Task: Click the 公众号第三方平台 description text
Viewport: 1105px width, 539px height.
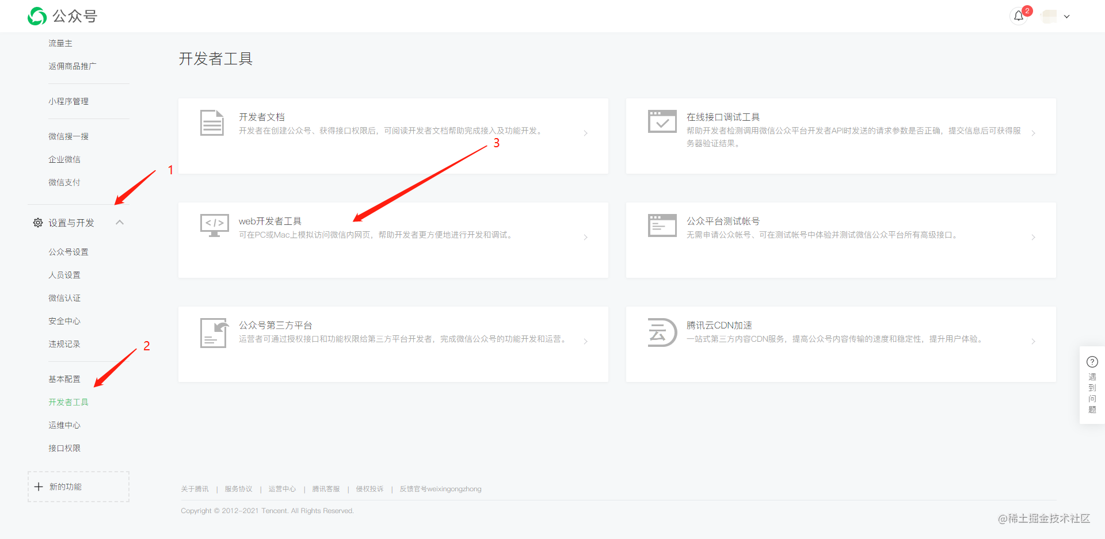Action: (x=403, y=339)
